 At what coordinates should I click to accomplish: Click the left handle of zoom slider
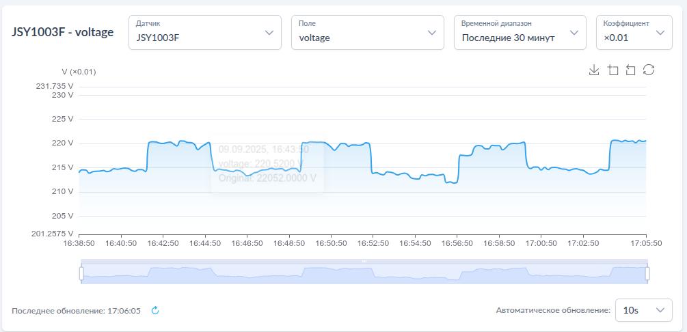tap(81, 273)
